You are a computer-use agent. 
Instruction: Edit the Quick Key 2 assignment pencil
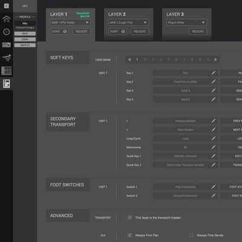(214, 165)
